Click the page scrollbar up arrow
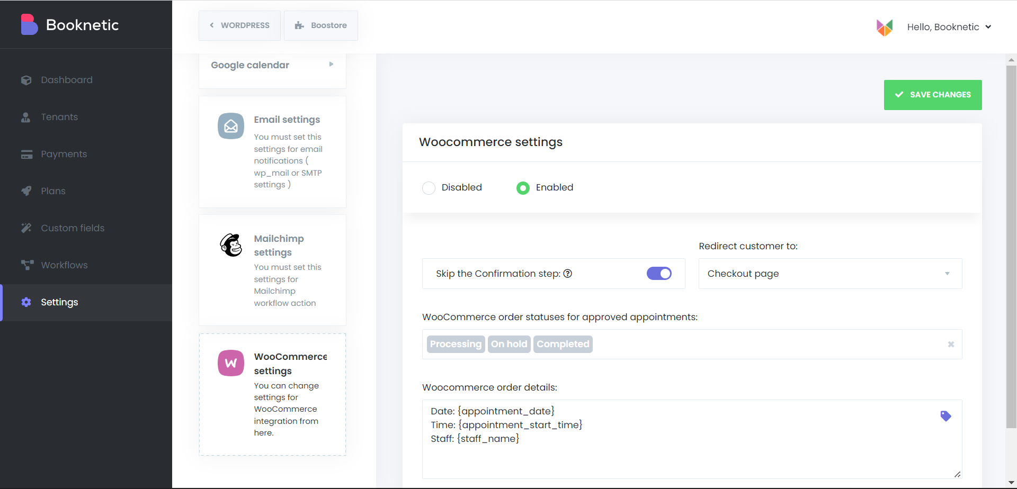Viewport: 1017px width, 489px height. [x=1011, y=59]
